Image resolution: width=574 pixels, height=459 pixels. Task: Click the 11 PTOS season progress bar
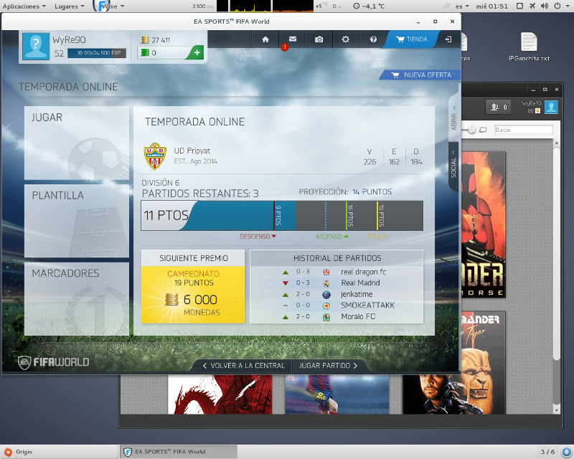(x=282, y=216)
